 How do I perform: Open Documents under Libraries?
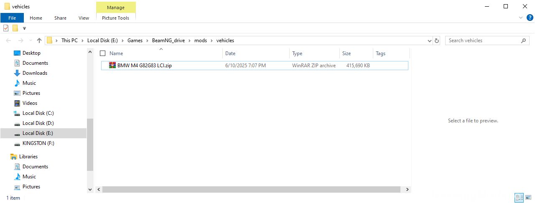[x=35, y=167]
